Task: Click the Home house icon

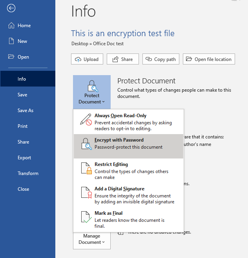Action: pos(11,26)
